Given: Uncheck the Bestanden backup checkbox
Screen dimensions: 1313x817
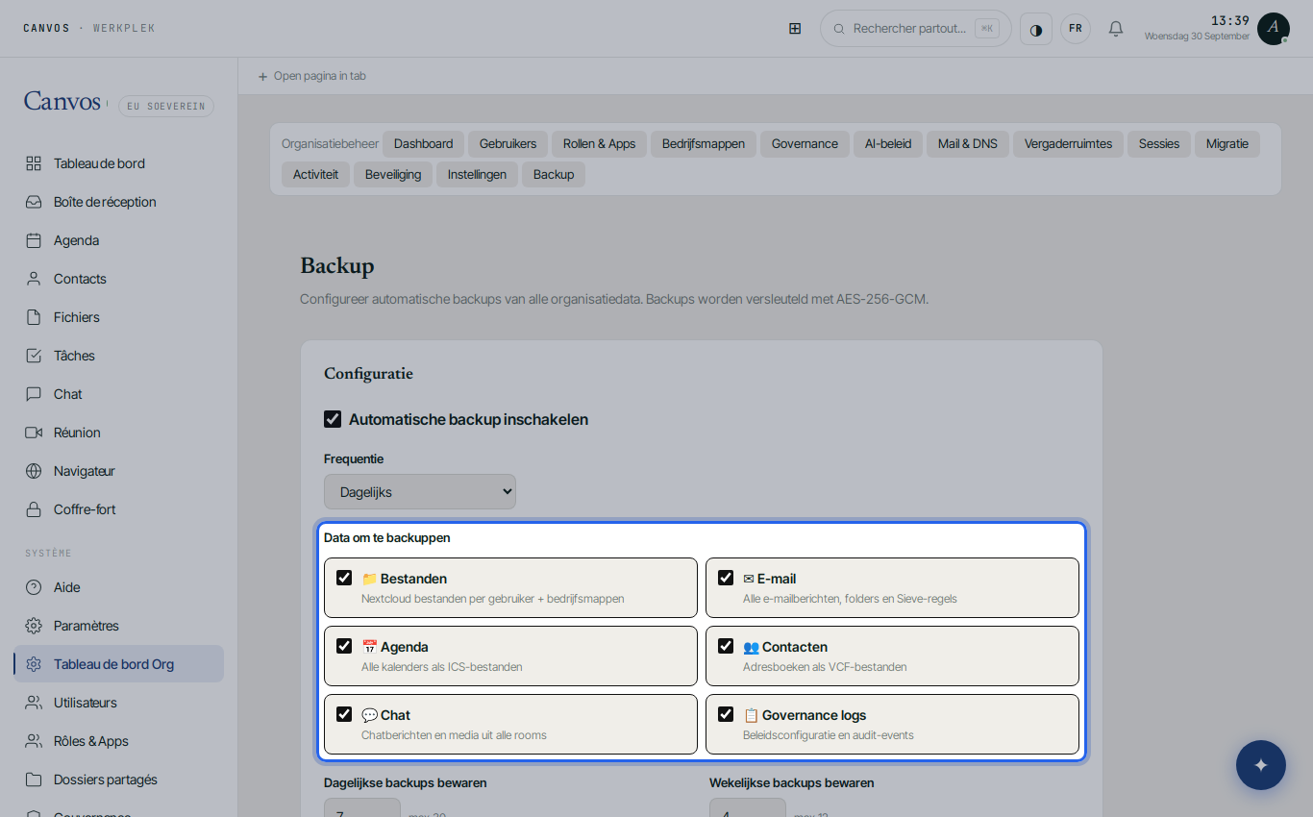Looking at the screenshot, I should point(344,578).
